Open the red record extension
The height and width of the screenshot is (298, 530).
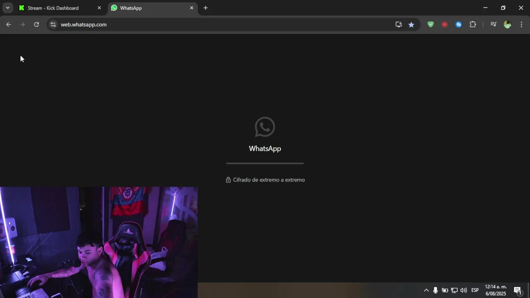445,24
